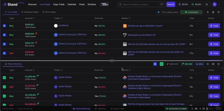224x111 pixels.
Task: Trade the Iran war April 30 market
Action: (214, 44)
